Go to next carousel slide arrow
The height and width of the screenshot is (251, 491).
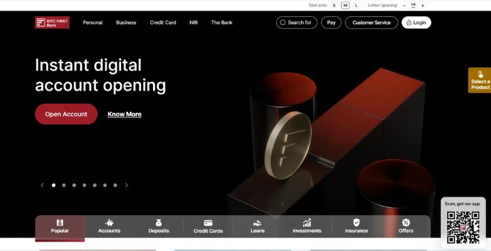coord(127,185)
